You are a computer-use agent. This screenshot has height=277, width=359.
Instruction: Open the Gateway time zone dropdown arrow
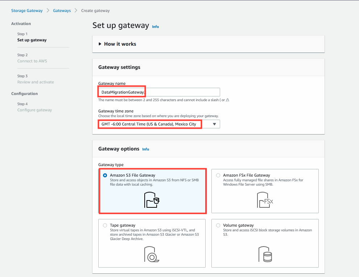click(x=214, y=124)
